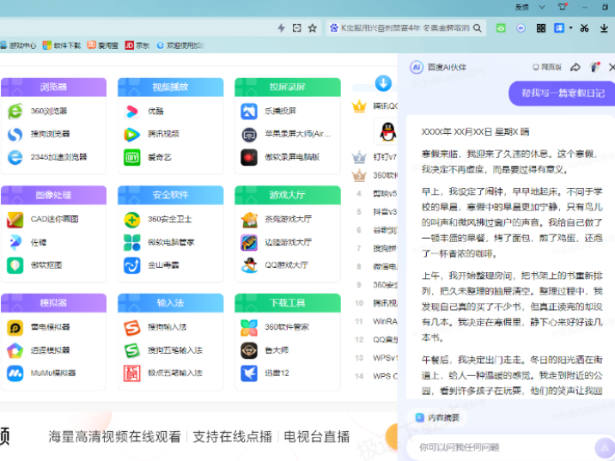
Task: Open the 佐糖 icon
Action: pyautogui.click(x=15, y=242)
